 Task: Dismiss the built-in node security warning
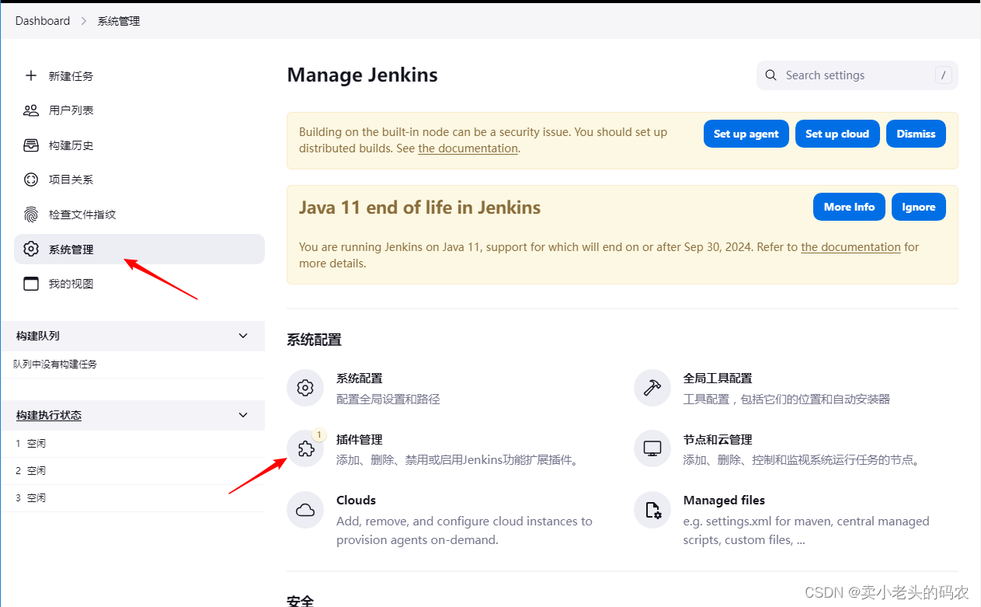(x=916, y=134)
